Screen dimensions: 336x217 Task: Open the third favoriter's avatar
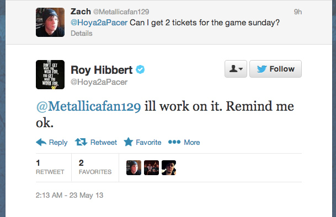(x=169, y=168)
